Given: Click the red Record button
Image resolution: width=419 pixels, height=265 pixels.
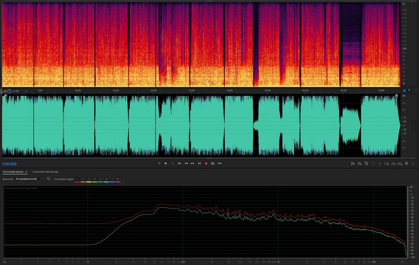Looking at the screenshot, I should (206, 163).
